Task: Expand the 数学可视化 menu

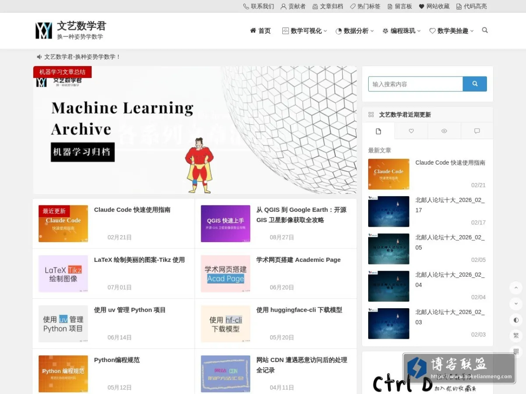Action: (x=305, y=31)
